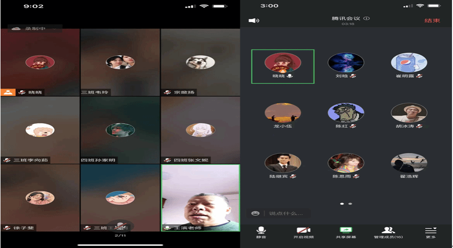Tap 崔明露's Pepsi avatar
This screenshot has width=453, height=248.
click(409, 62)
